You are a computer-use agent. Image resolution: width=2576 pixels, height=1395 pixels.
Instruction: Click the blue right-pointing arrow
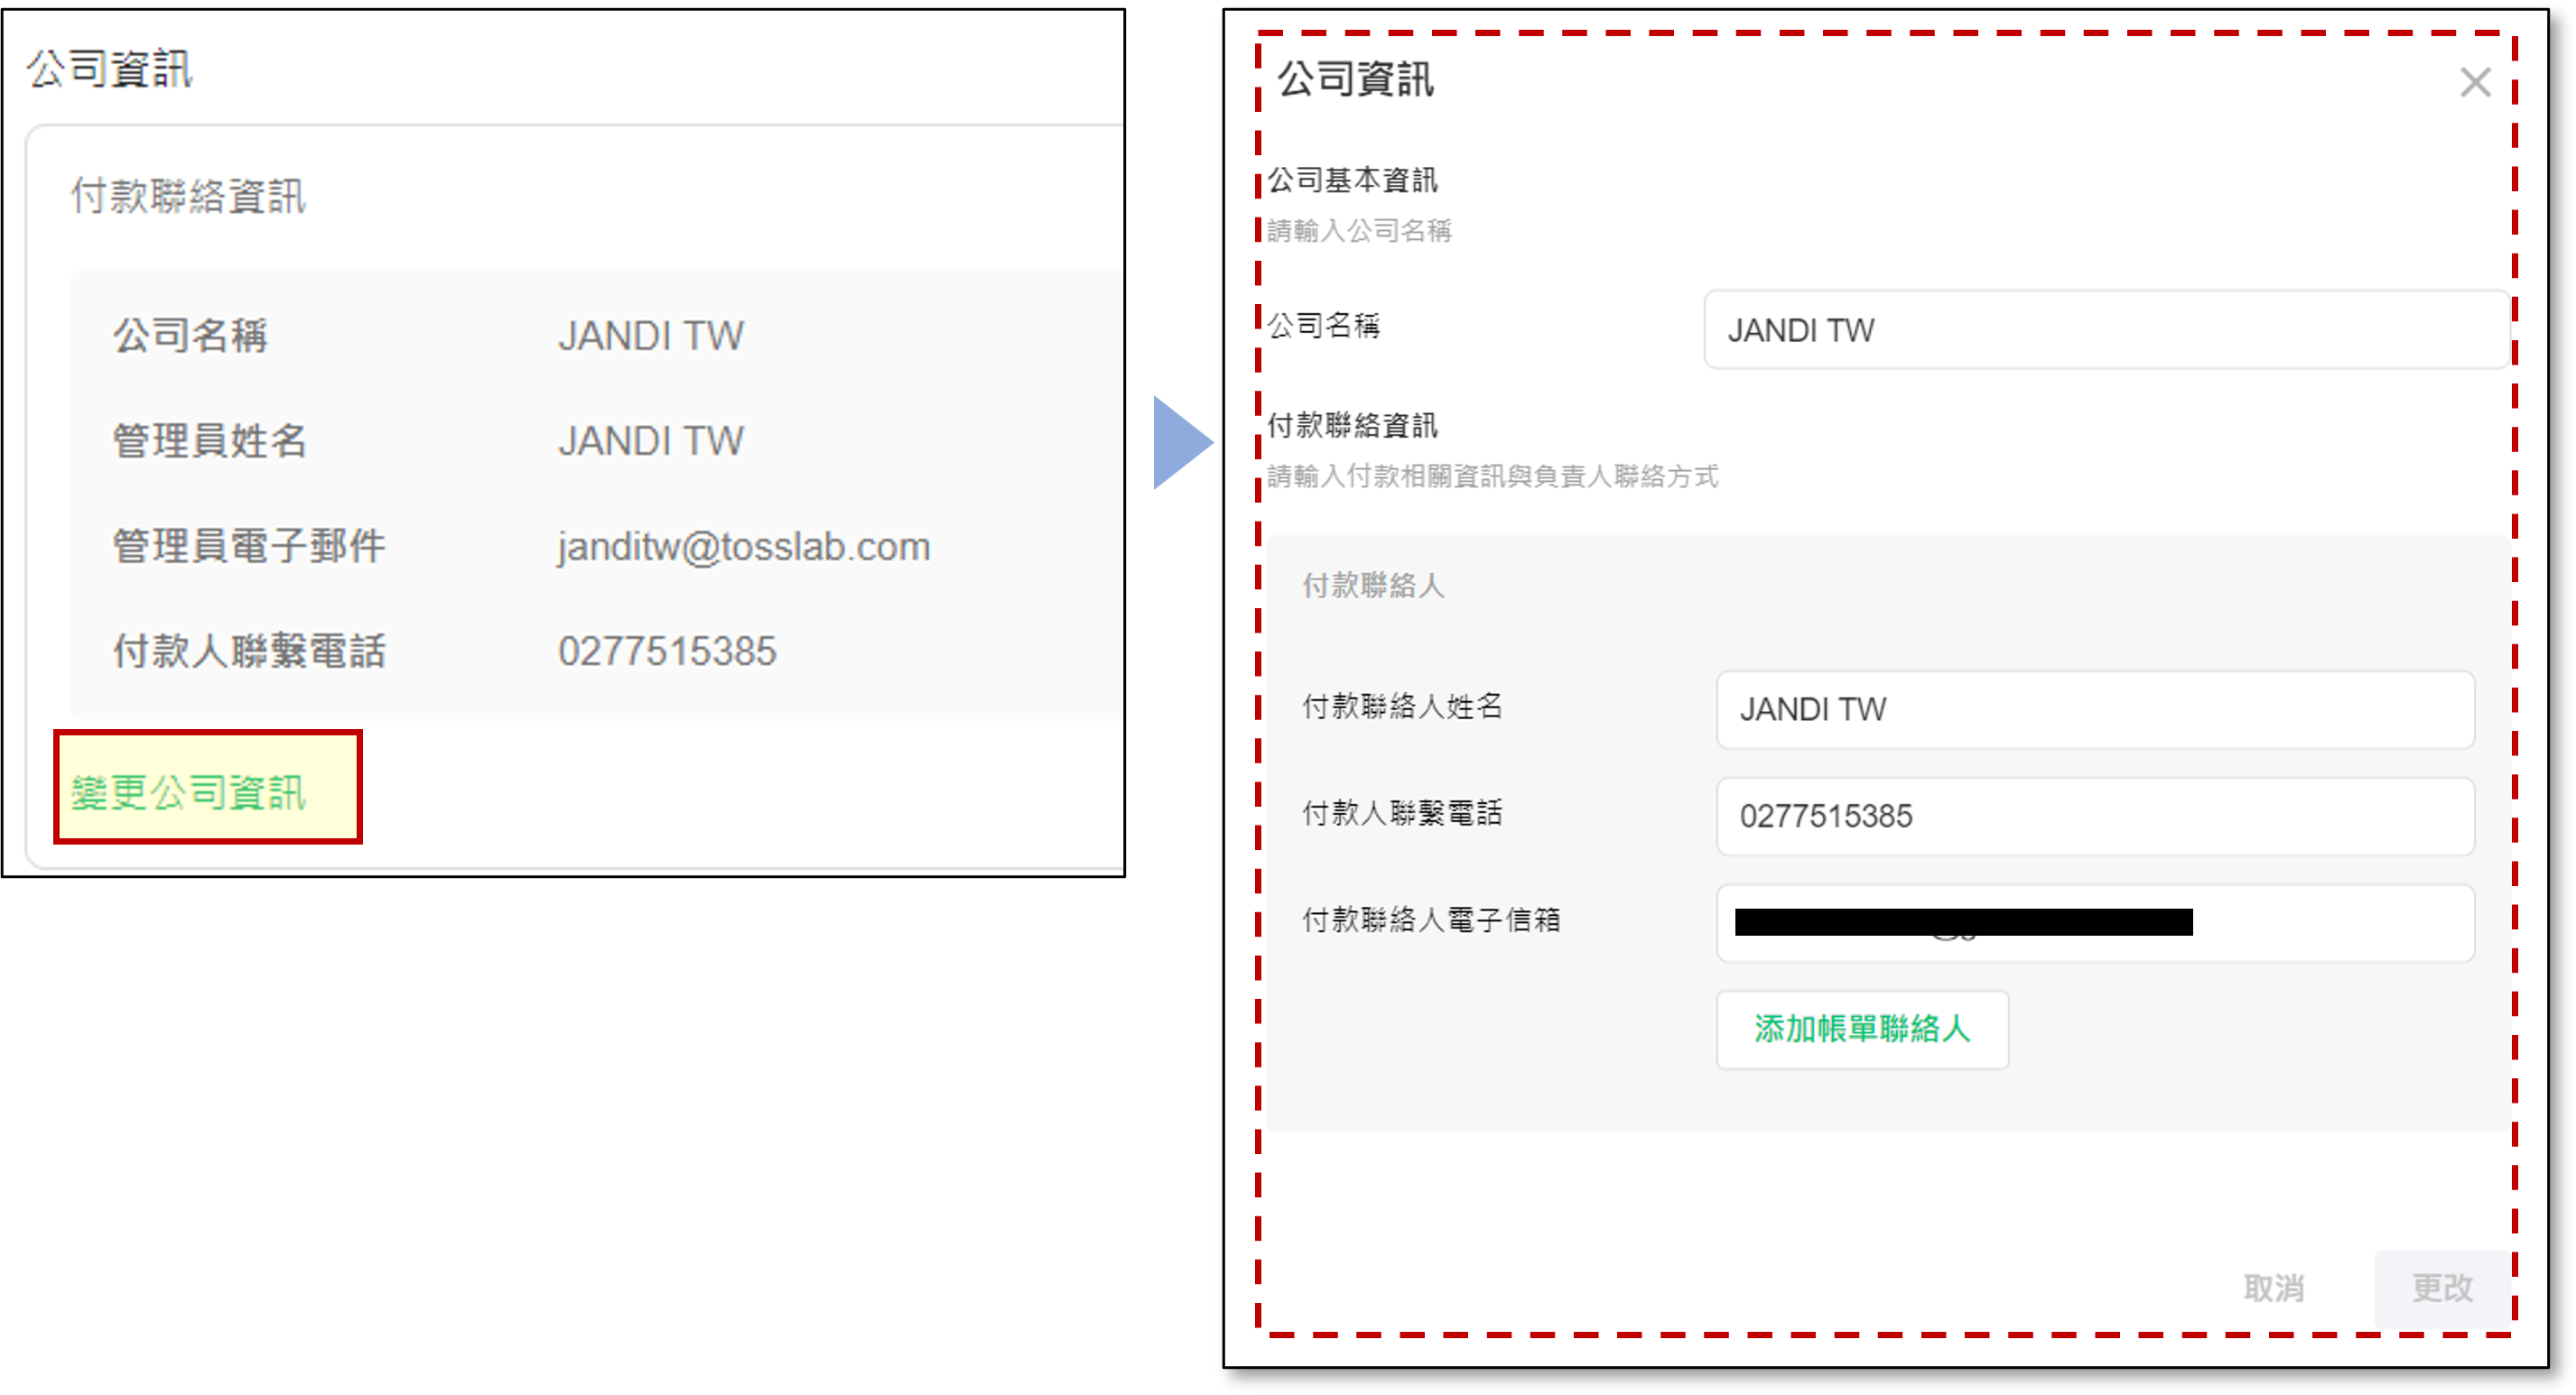pos(1180,443)
